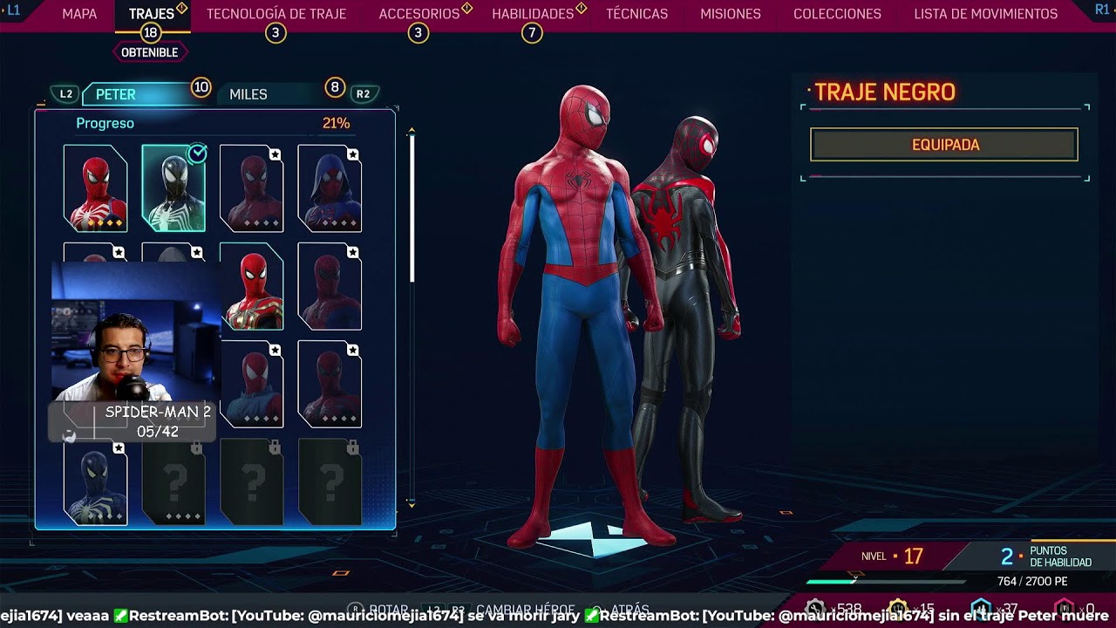The width and height of the screenshot is (1116, 628).
Task: Click the XP progress bar
Action: [x=886, y=581]
